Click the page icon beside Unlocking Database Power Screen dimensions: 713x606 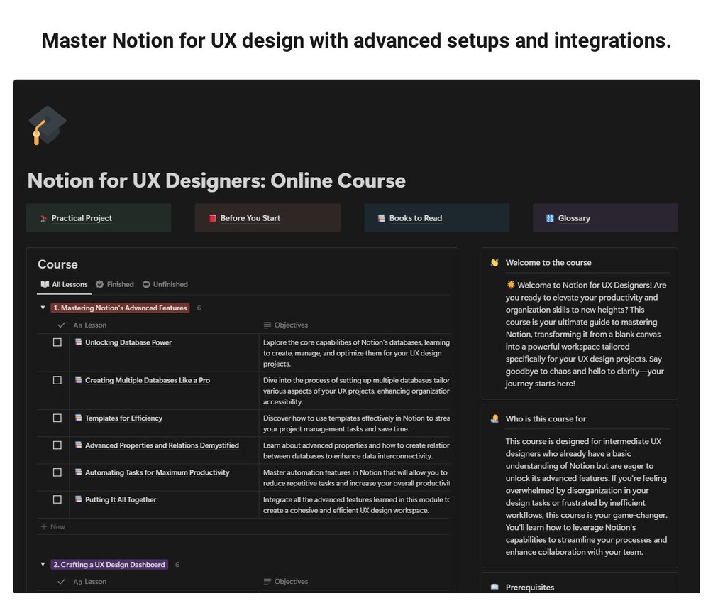78,342
